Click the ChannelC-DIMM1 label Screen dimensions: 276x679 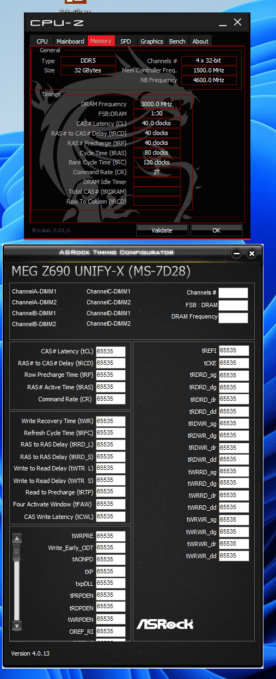(108, 292)
